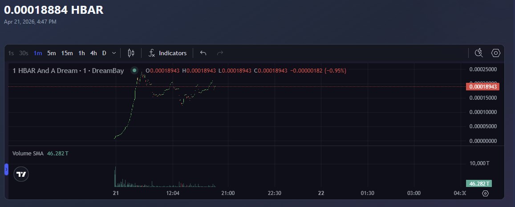
Task: Click the 01:30 time axis label
Action: [x=367, y=193]
